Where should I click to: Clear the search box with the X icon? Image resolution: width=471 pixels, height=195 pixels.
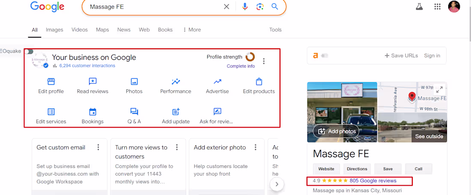(x=227, y=6)
